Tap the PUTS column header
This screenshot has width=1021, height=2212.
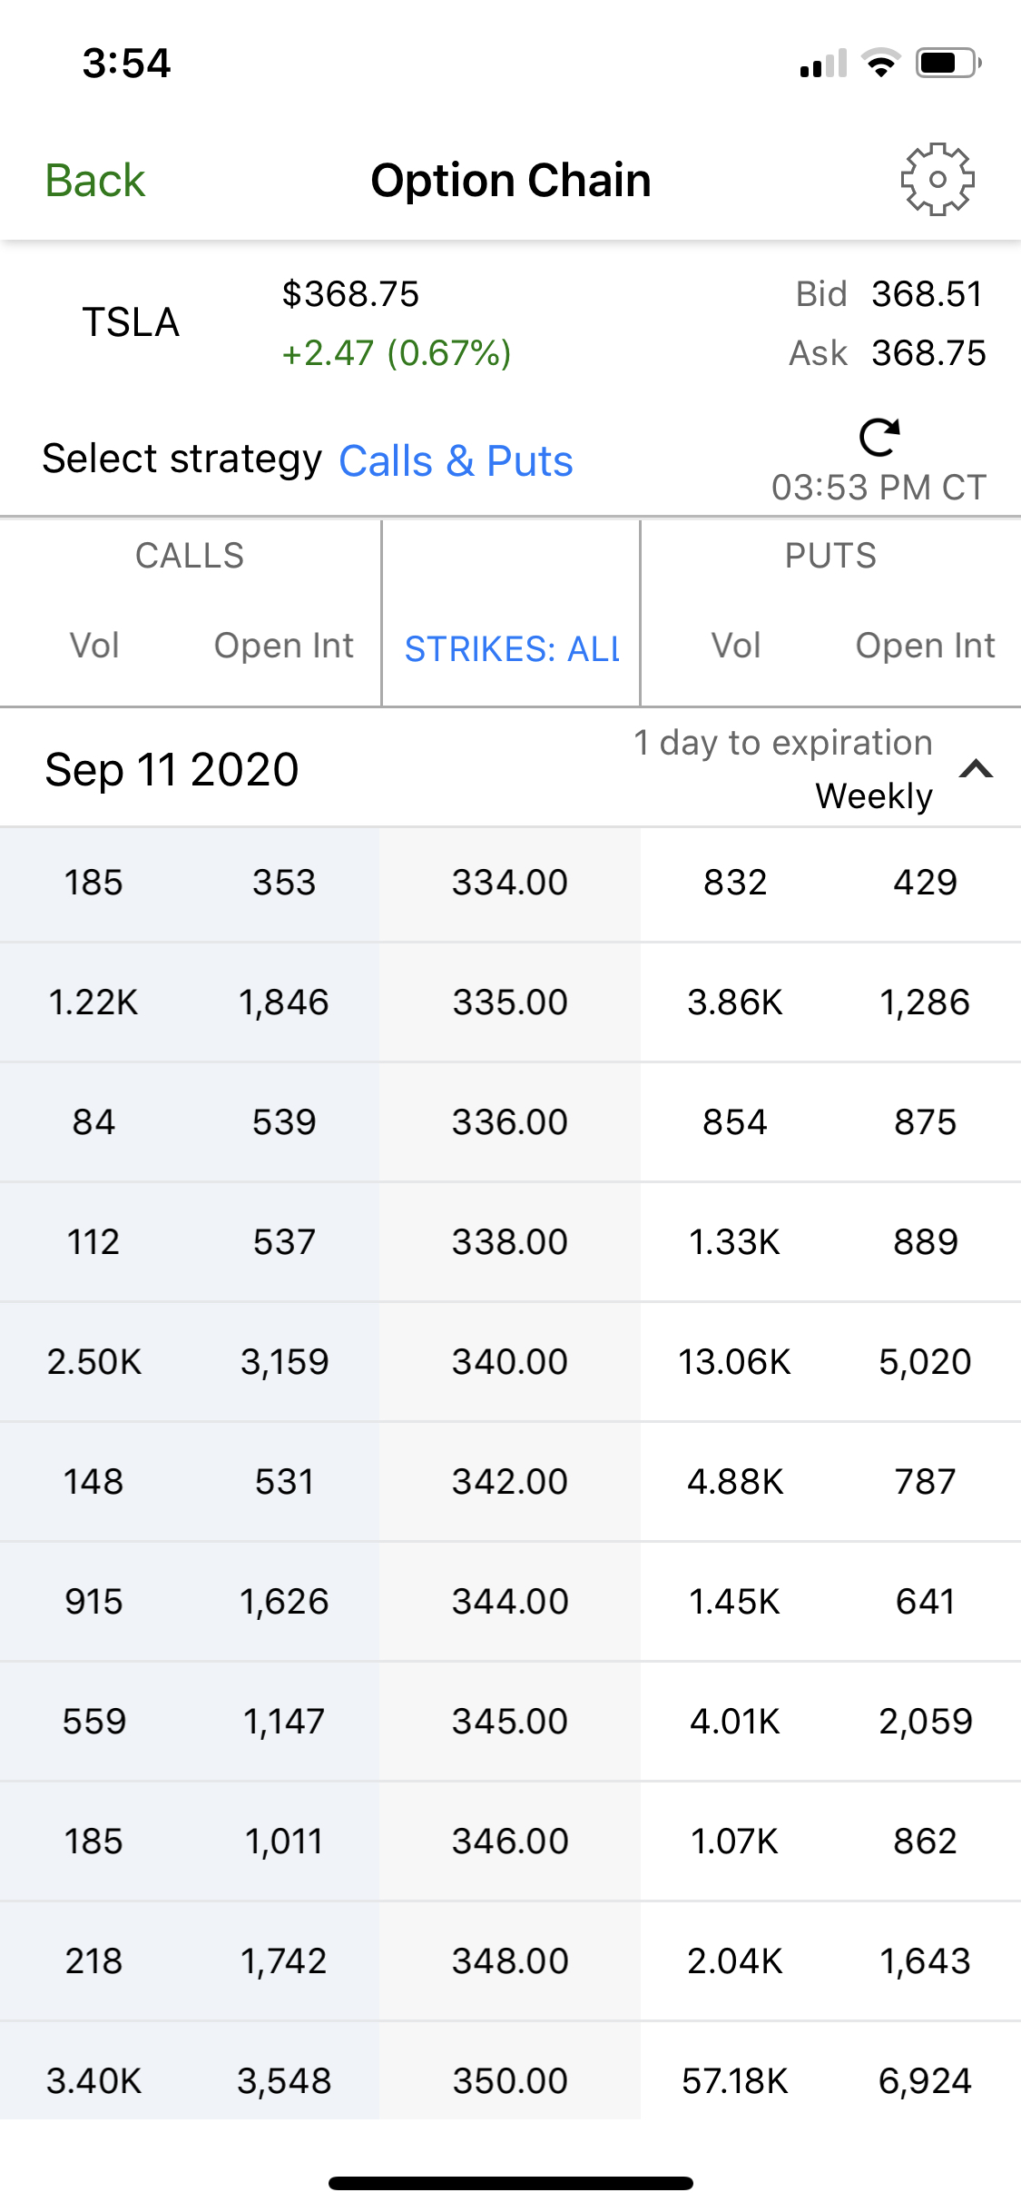coord(830,555)
